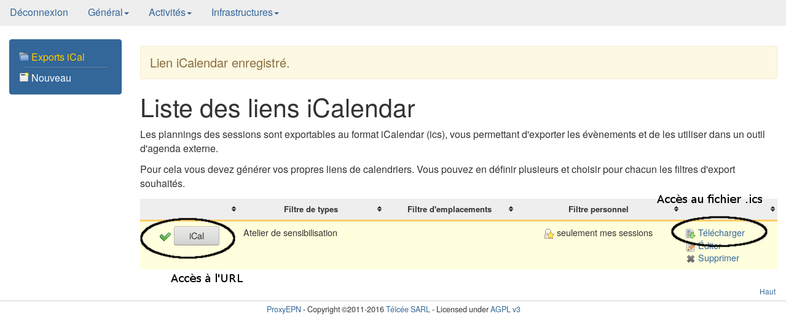Click the user icon beside seulement mes sessions

pos(549,234)
